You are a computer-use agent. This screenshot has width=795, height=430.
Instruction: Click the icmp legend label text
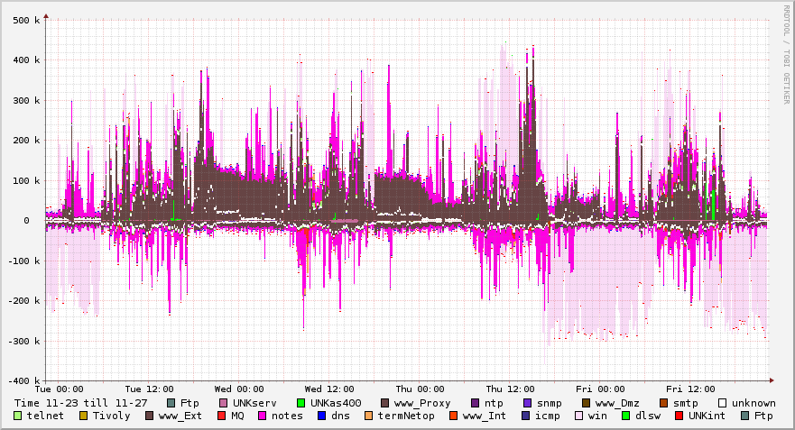coord(548,416)
